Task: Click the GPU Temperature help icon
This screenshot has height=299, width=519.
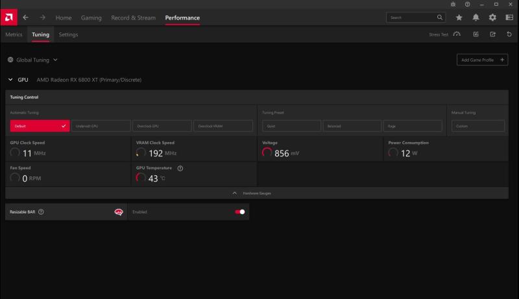Action: click(x=180, y=168)
